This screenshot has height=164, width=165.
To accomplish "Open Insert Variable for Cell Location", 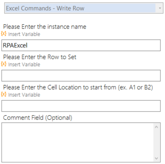I will [x=24, y=95].
